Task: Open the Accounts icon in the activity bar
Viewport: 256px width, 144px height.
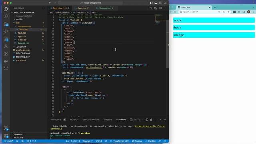Action: tap(6, 128)
